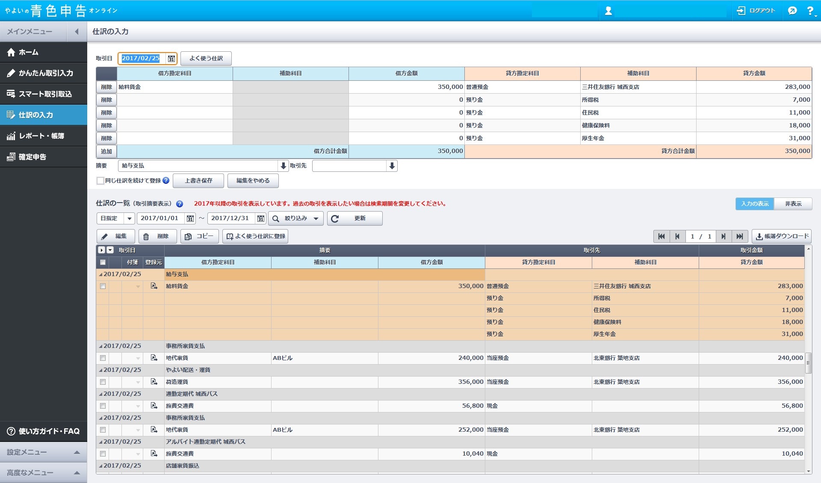The height and width of the screenshot is (483, 821).
Task: Click registration source icon for 荷造運賃 row
Action: click(154, 382)
